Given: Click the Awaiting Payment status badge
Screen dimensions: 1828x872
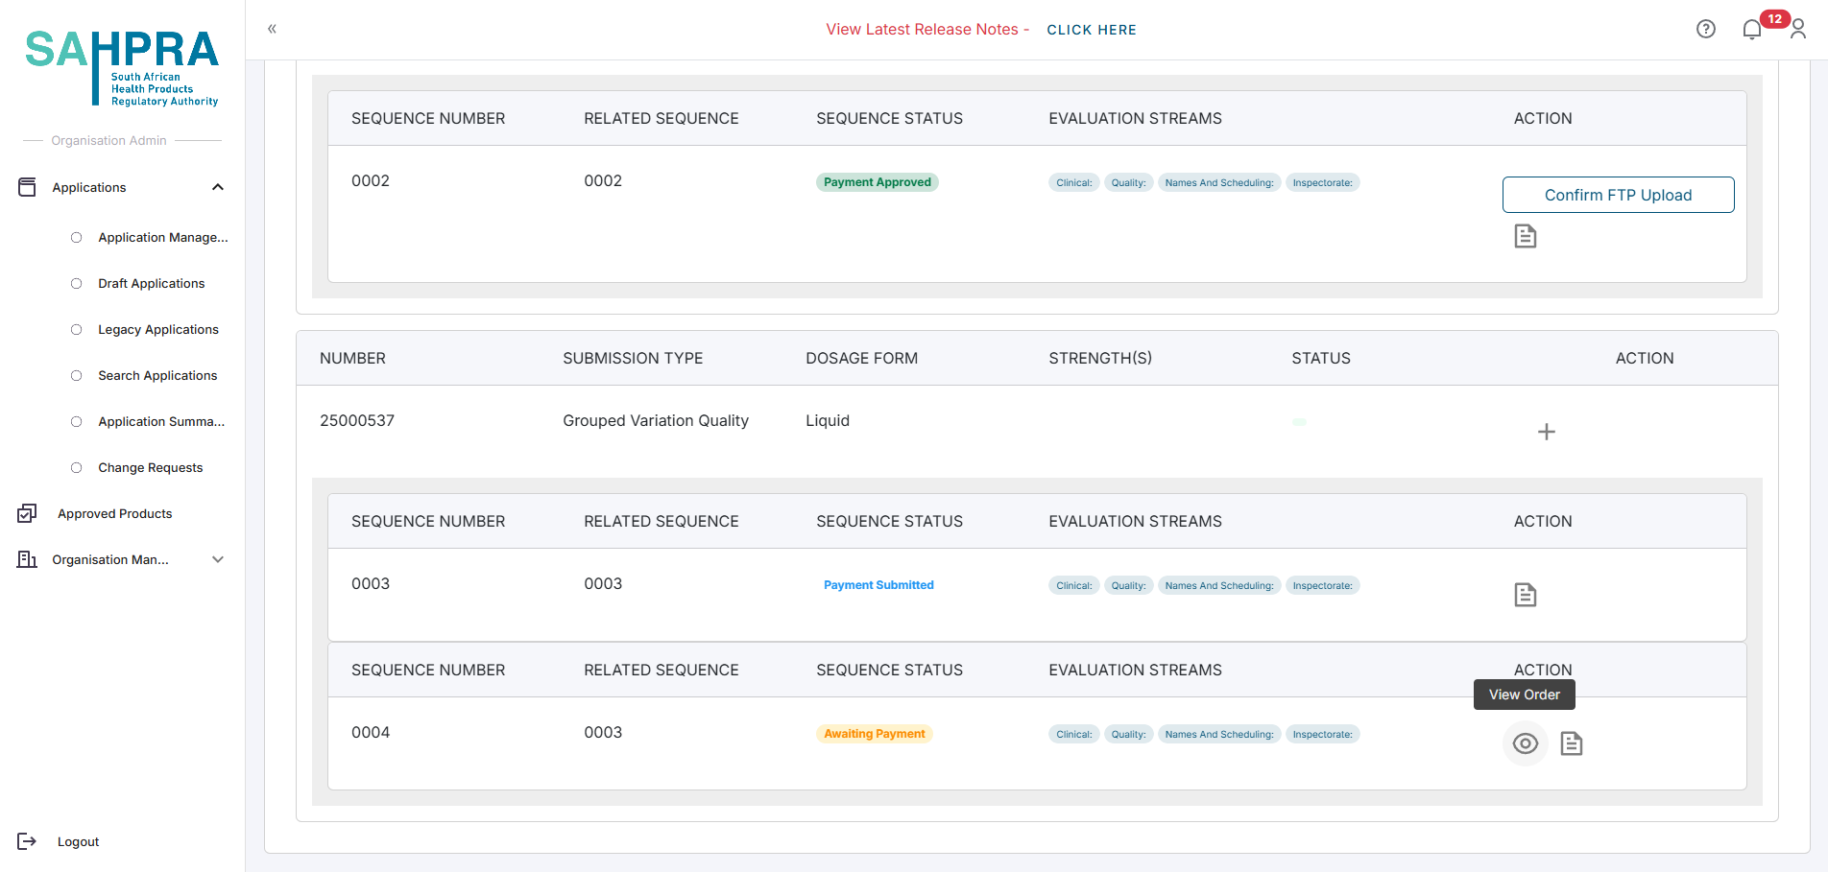Looking at the screenshot, I should point(874,734).
